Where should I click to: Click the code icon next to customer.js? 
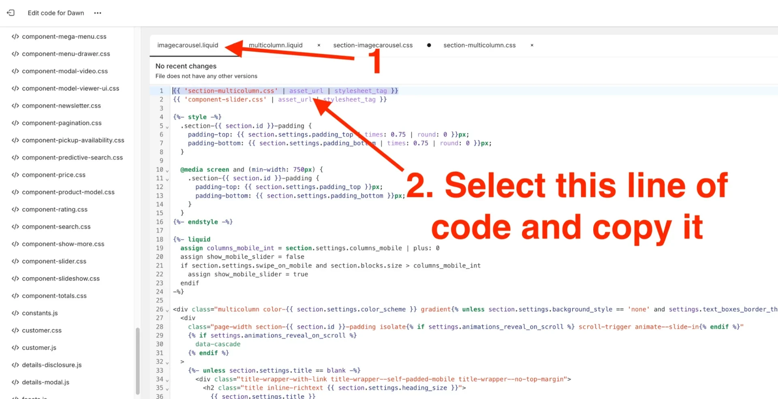pos(15,348)
